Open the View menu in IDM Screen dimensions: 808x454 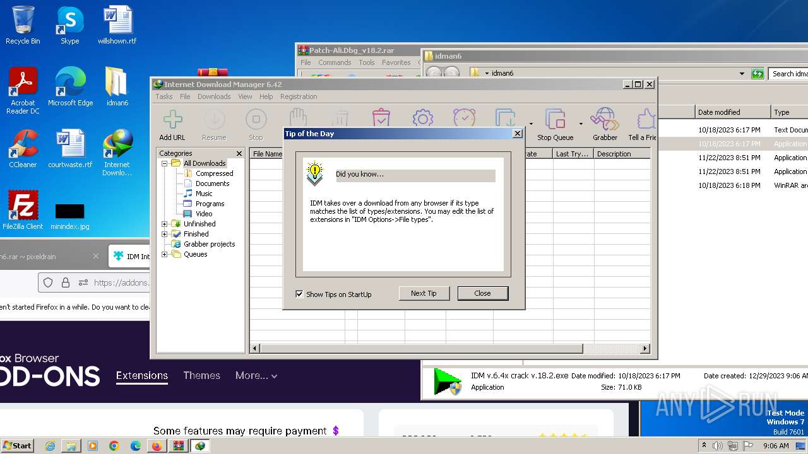245,96
